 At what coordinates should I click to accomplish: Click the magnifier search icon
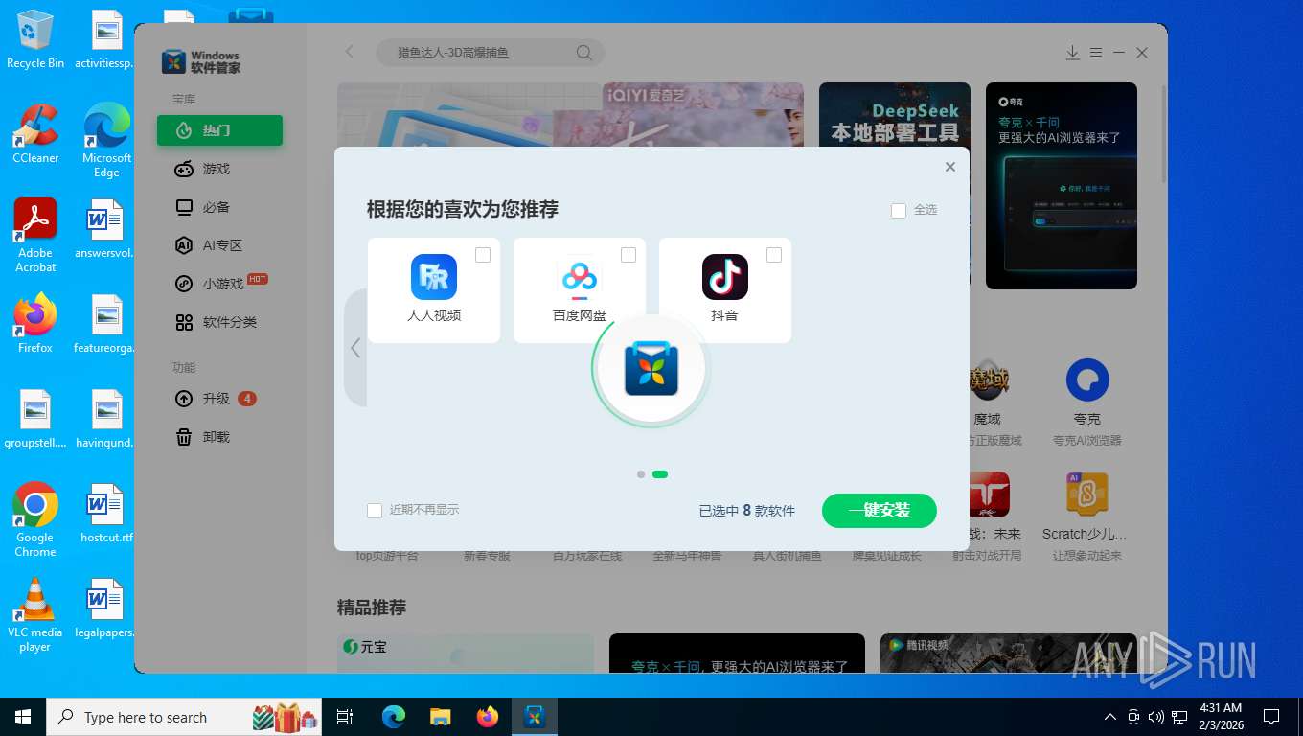point(583,53)
